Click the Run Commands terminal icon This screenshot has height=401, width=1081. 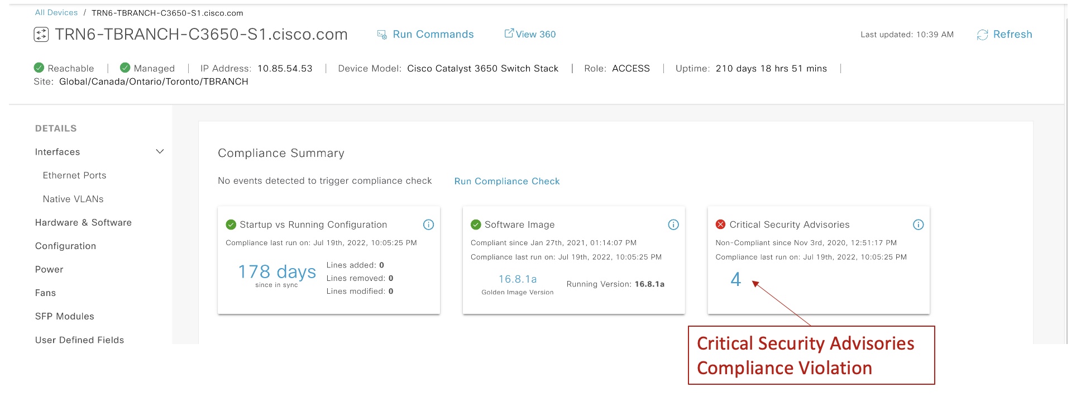click(x=382, y=35)
